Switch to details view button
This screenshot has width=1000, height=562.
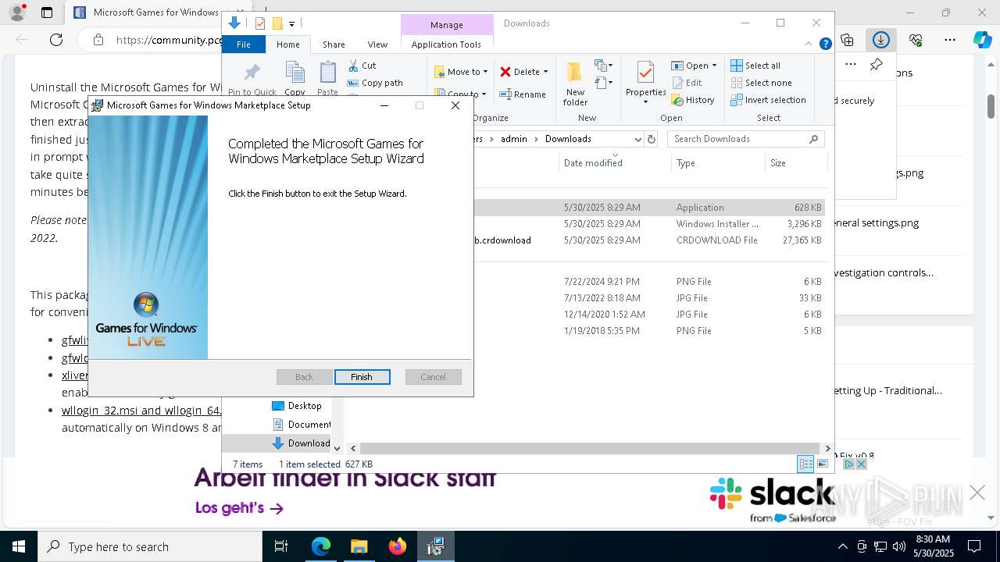(x=805, y=464)
